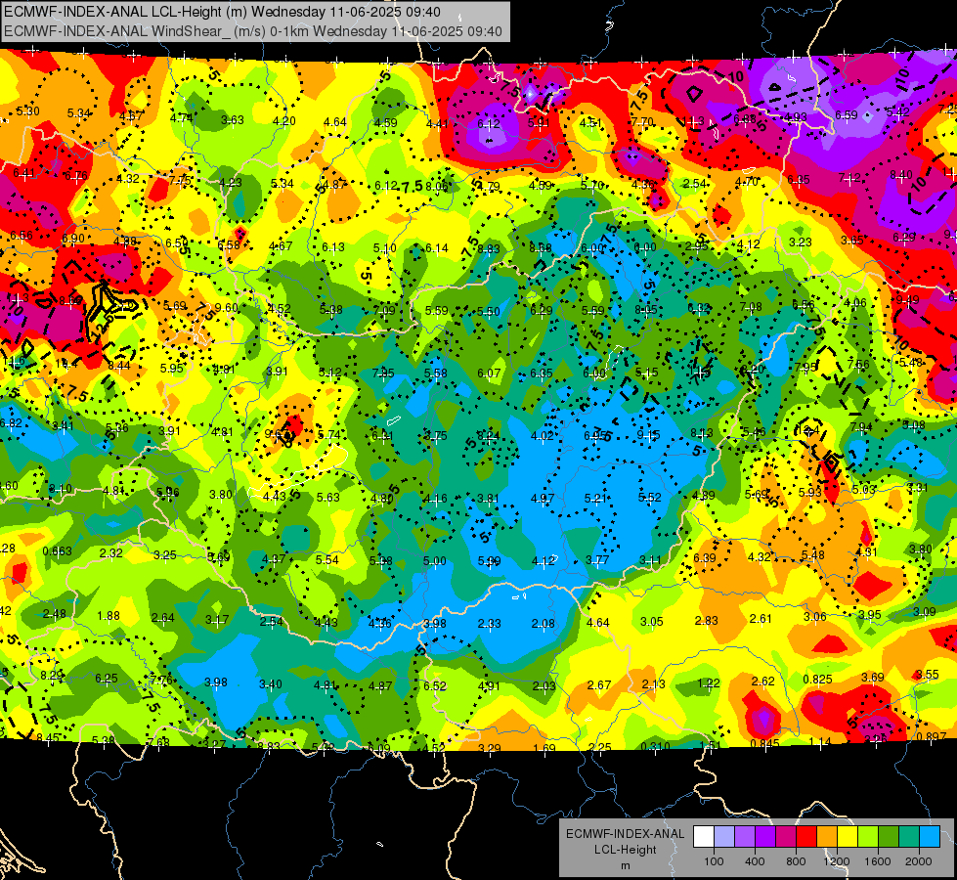Choose the yellow legend swatch

(x=848, y=837)
